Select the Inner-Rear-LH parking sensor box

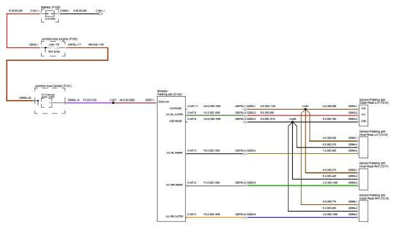point(363,147)
